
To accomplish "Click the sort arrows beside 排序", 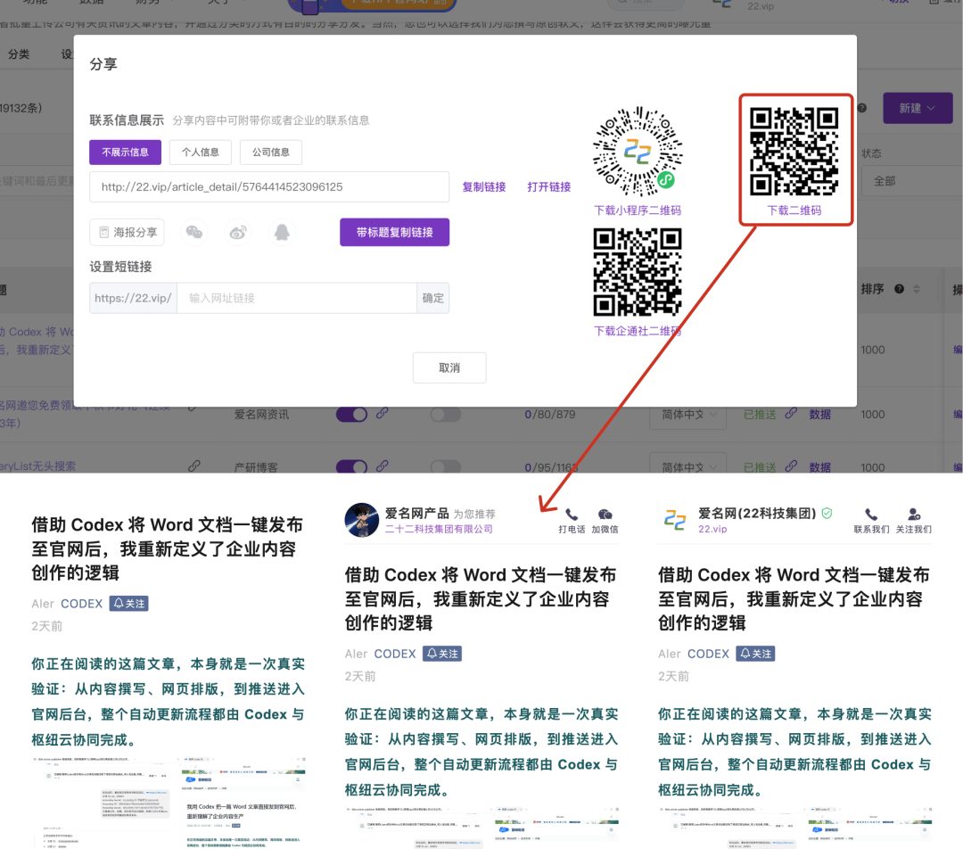I will (917, 289).
